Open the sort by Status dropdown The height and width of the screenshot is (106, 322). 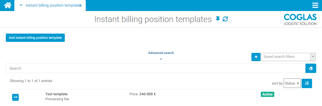click(292, 83)
